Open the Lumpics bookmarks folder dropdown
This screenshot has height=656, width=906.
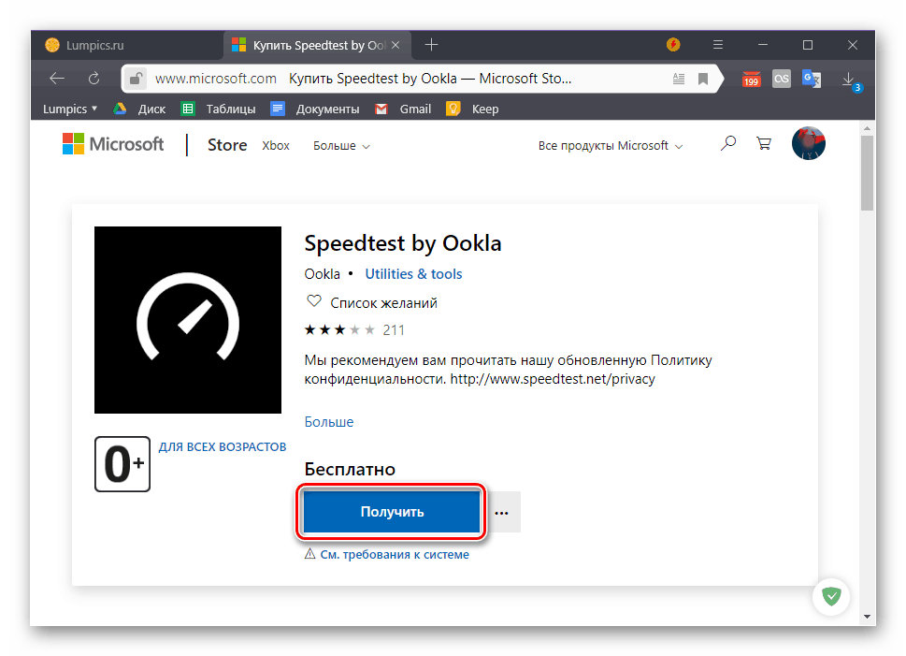70,109
